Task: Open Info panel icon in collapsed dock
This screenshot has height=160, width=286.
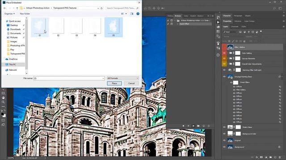Action: point(218,55)
